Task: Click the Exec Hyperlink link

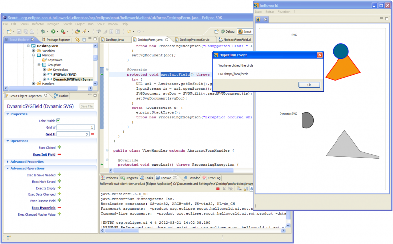Action: [43, 208]
